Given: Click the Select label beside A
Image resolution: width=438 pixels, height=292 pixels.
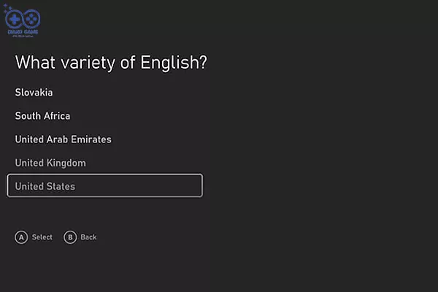Looking at the screenshot, I should pyautogui.click(x=42, y=237).
